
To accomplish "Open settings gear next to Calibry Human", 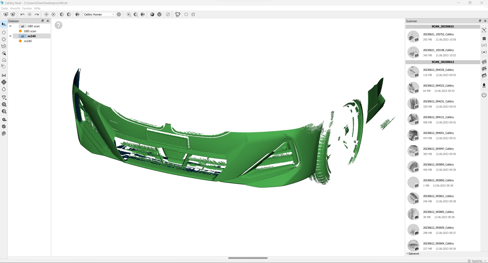I will point(119,15).
